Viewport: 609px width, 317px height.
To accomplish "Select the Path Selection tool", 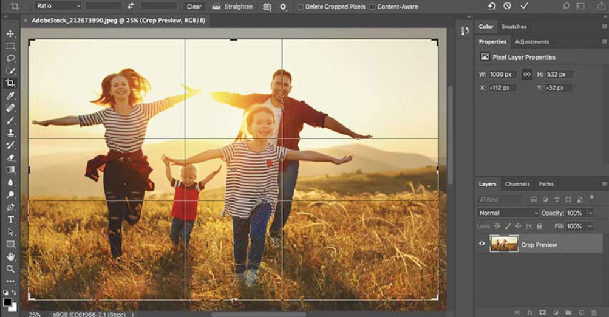I will click(x=10, y=232).
